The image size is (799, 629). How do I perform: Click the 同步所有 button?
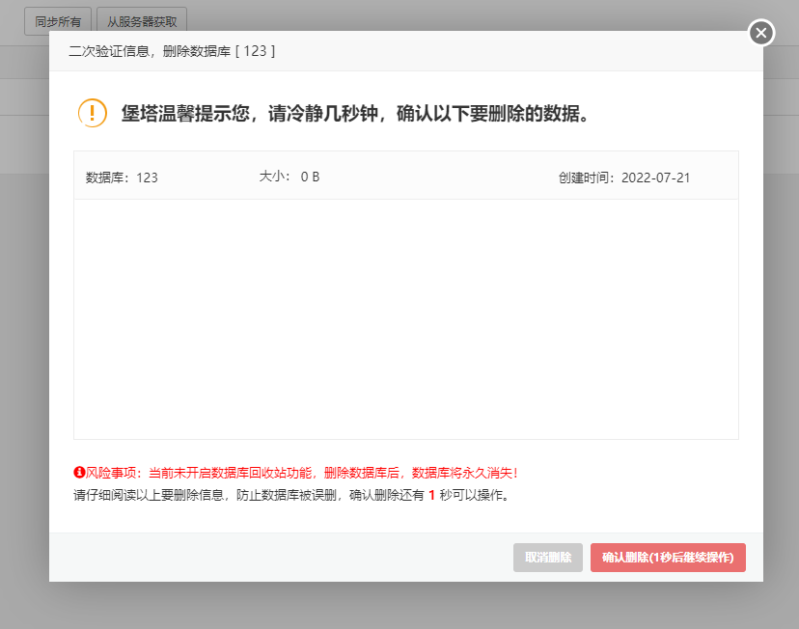tap(58, 20)
